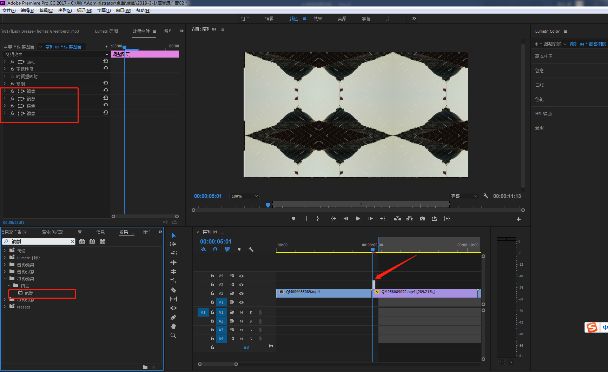This screenshot has height=372, width=608.
Task: Mute audio track A1
Action: 242,312
